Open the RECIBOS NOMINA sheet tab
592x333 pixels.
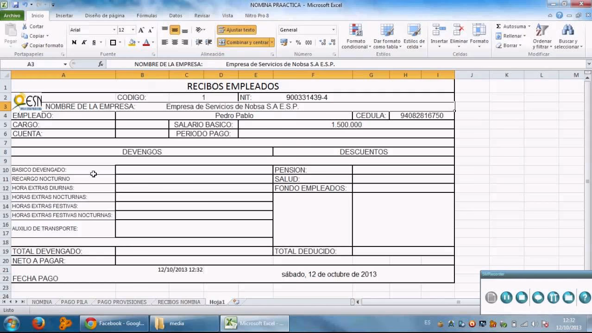click(x=179, y=302)
